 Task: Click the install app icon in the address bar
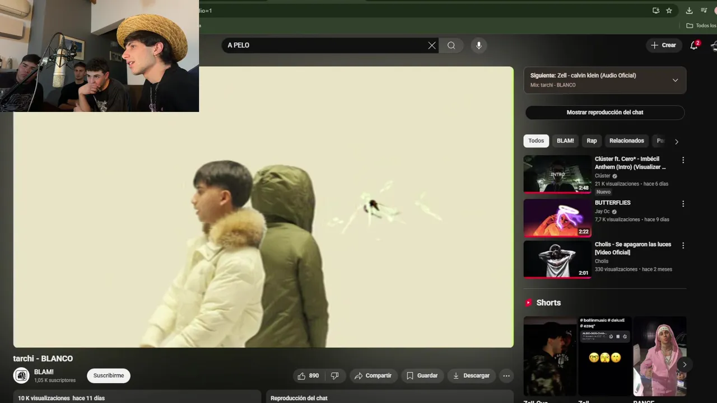[x=656, y=11]
